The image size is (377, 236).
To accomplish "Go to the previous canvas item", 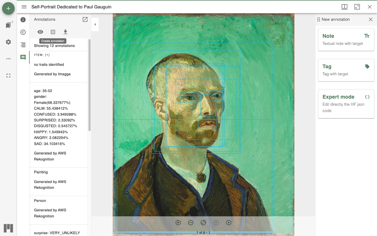I will pos(216,223).
